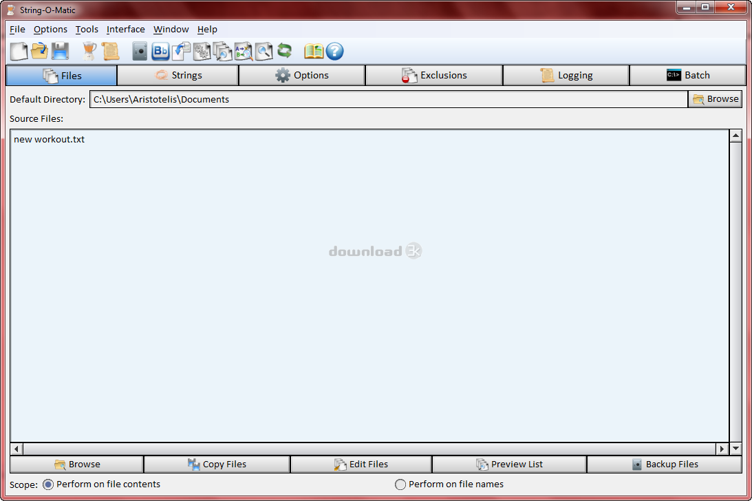
Task: Open the Options tab with gear
Action: point(301,75)
